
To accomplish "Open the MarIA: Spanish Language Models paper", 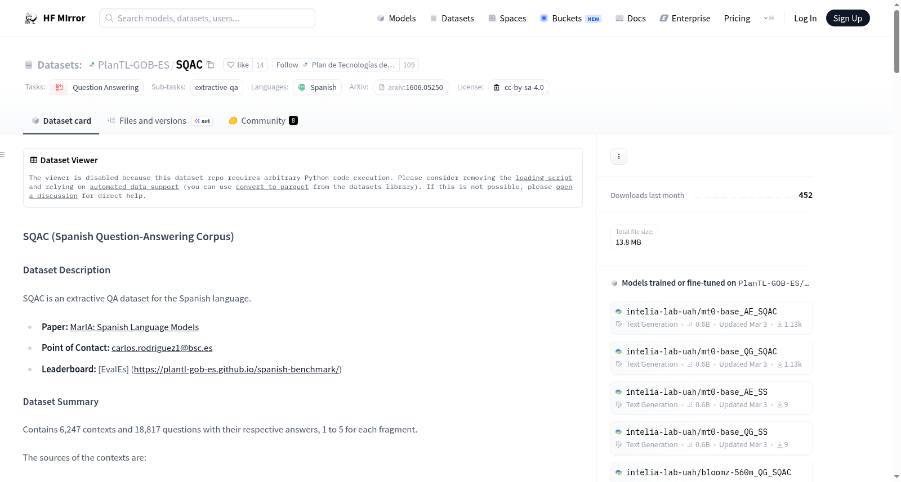I will (135, 327).
